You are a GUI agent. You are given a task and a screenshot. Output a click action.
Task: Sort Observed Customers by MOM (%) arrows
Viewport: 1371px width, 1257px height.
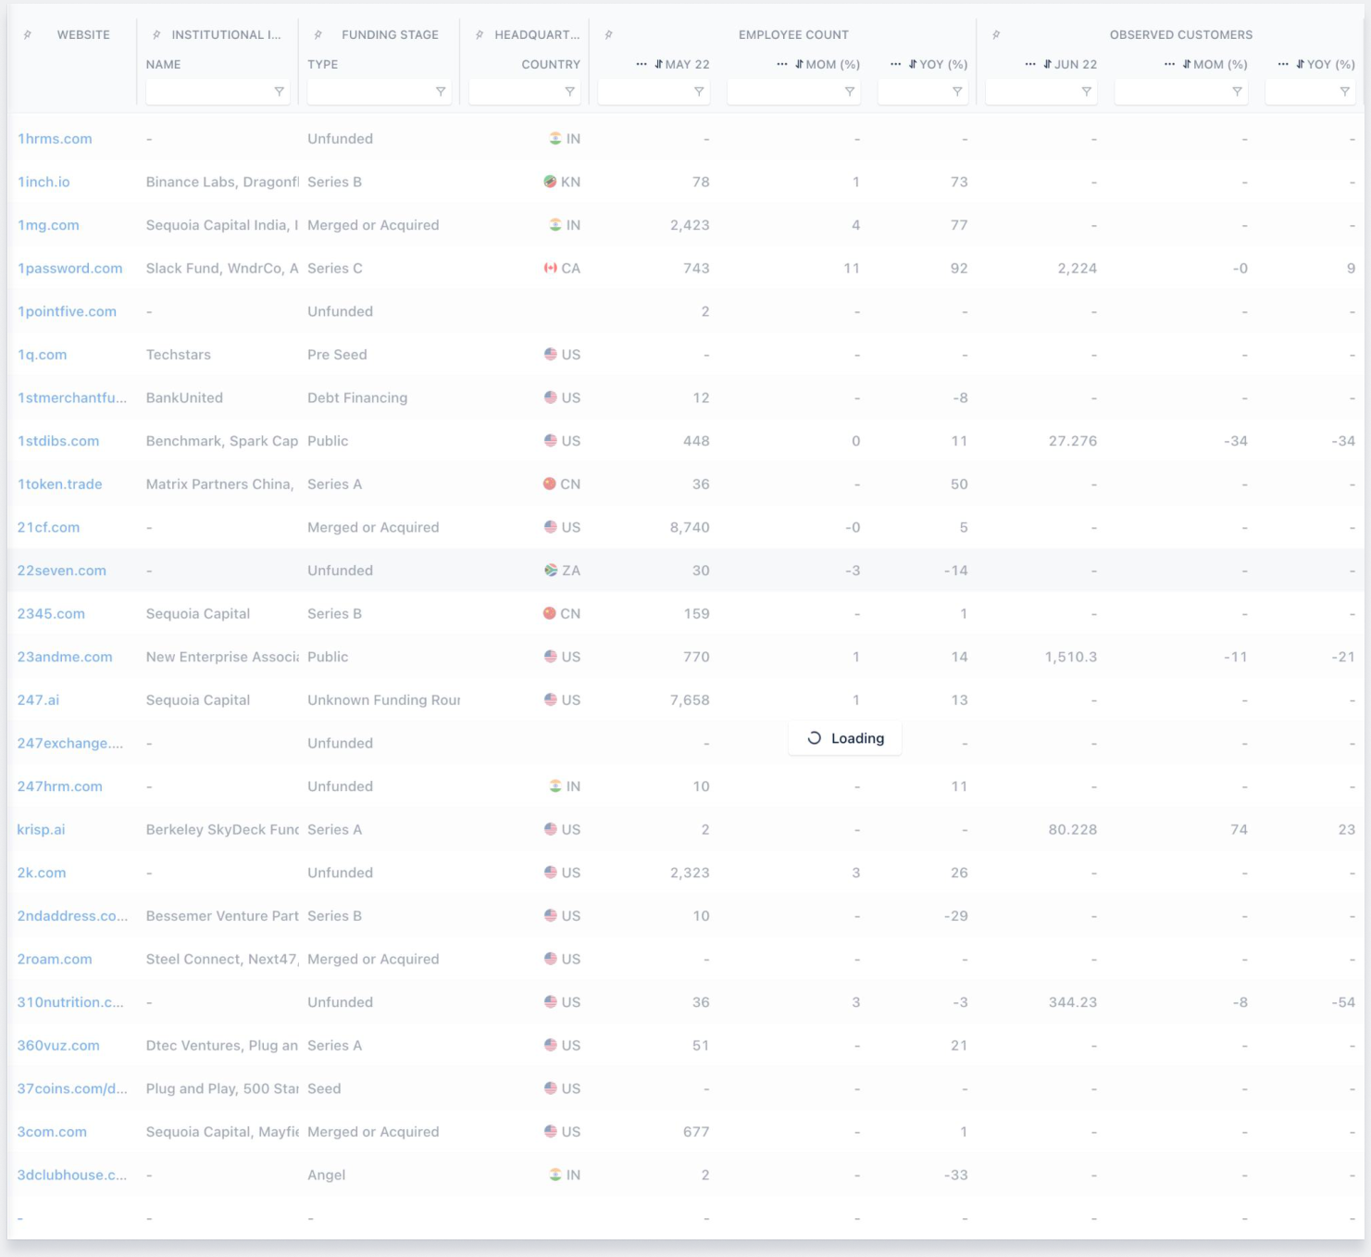click(1187, 64)
